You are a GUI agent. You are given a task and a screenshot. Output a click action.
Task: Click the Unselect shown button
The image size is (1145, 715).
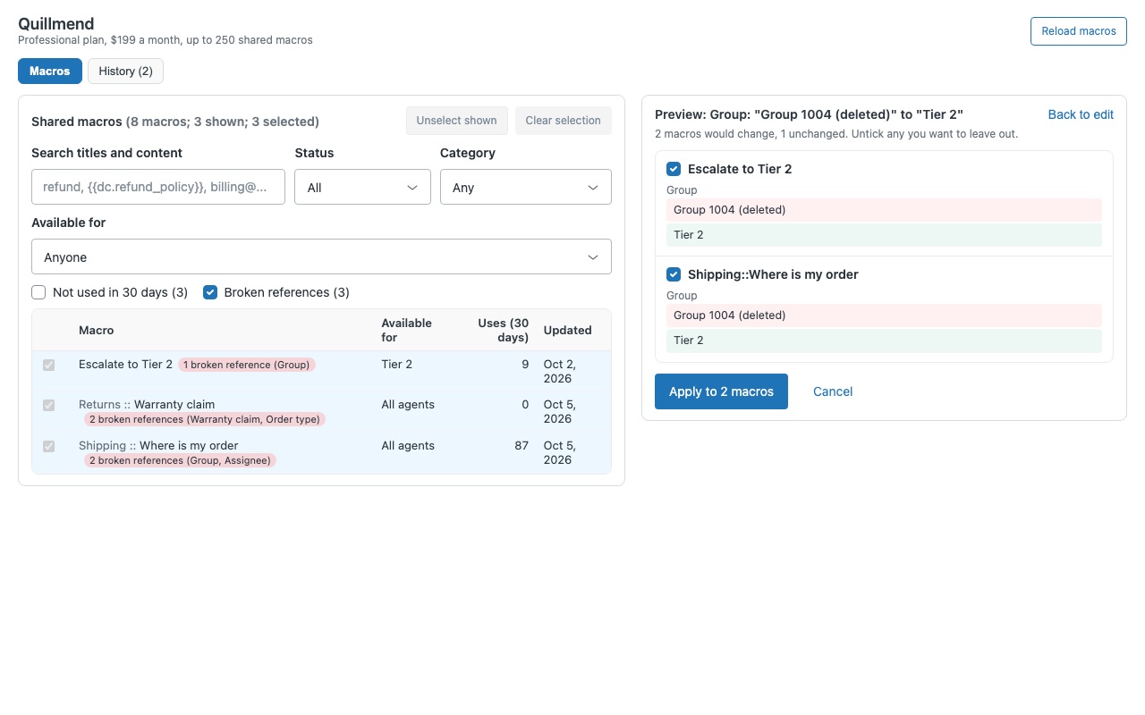(457, 121)
